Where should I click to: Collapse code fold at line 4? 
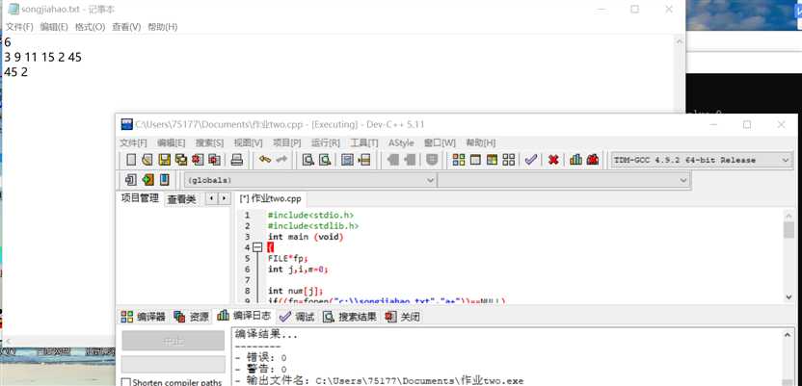coord(257,247)
